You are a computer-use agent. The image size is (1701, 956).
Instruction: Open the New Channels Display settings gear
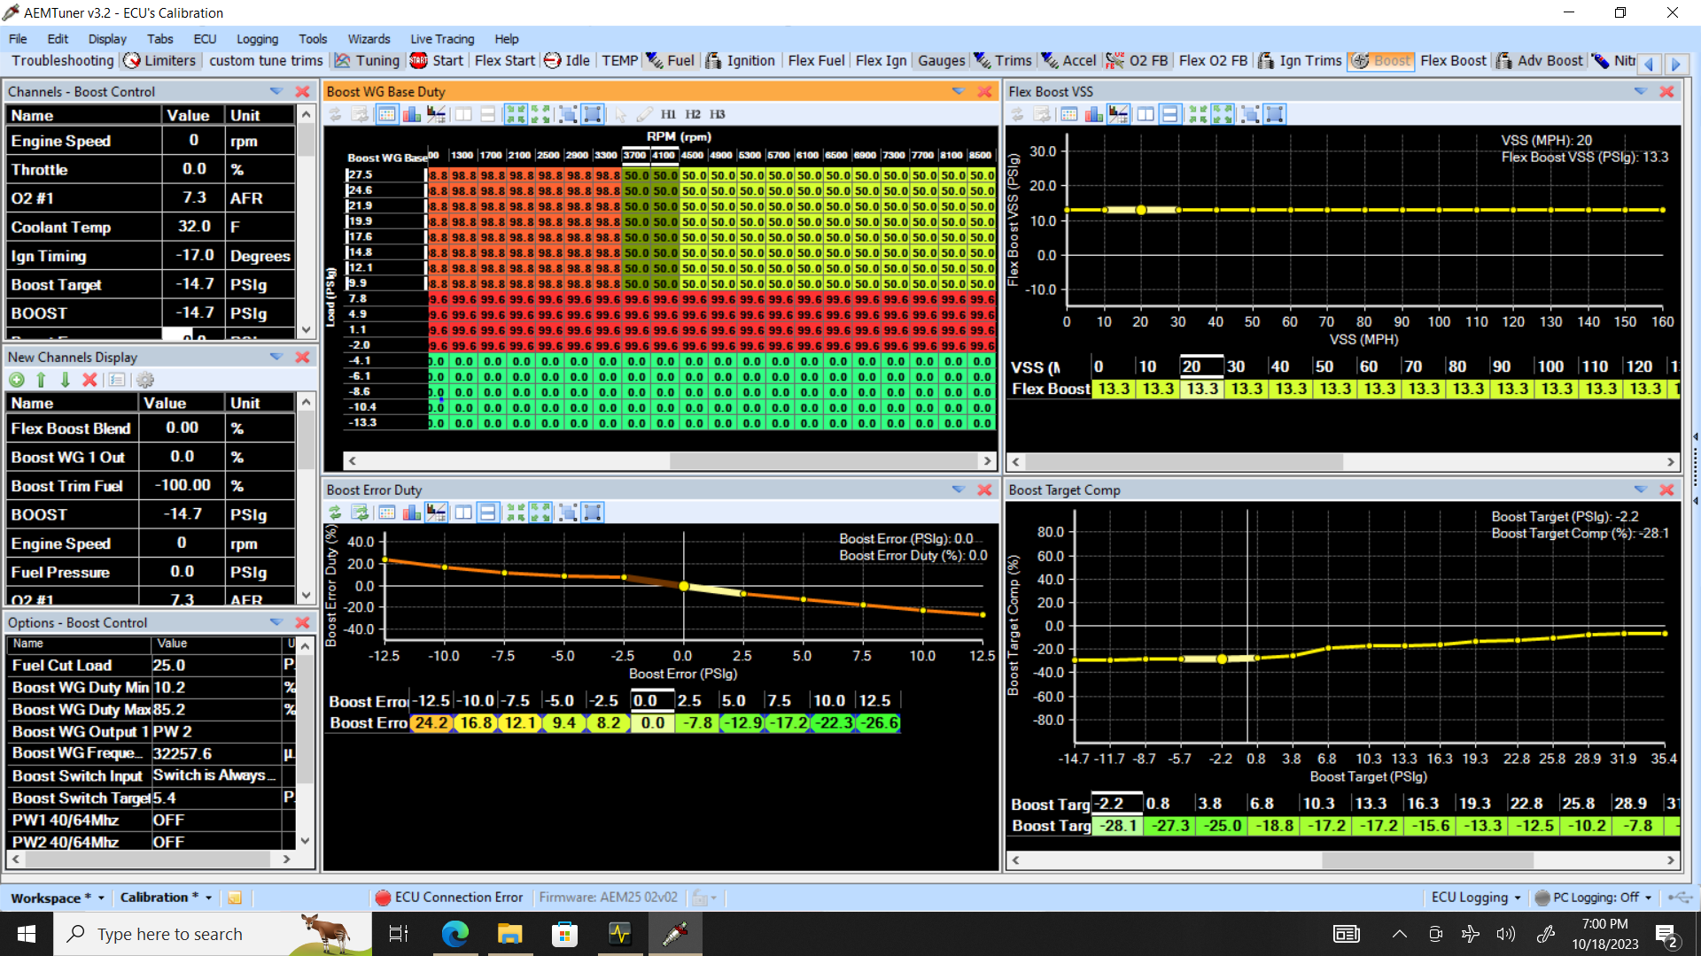[x=145, y=380]
